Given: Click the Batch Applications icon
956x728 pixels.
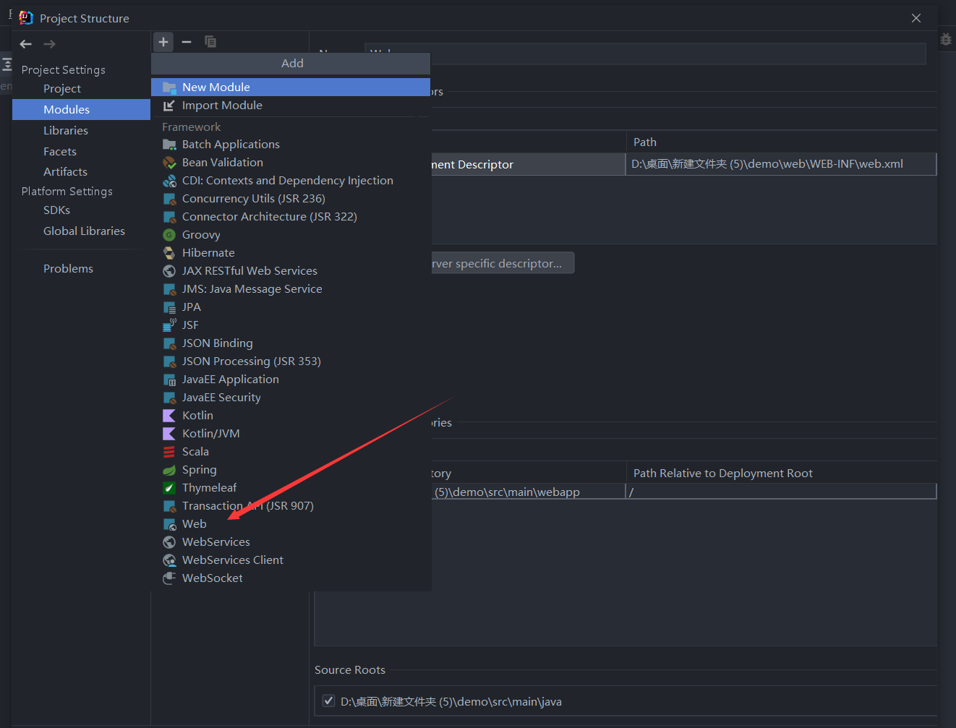Looking at the screenshot, I should click(x=169, y=145).
